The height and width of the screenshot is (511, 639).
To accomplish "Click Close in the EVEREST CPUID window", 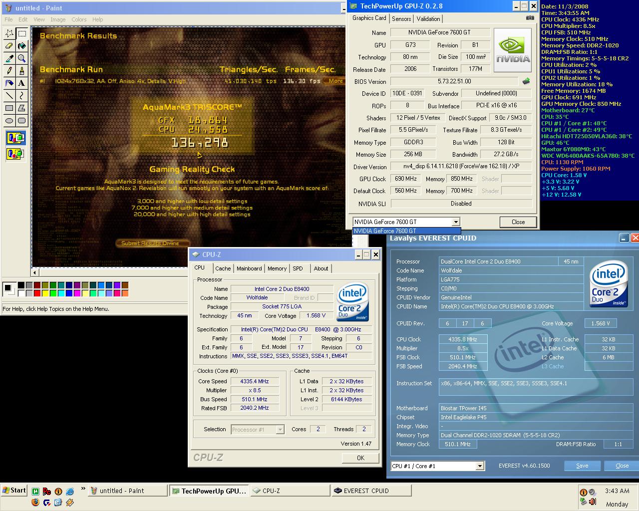I will (x=622, y=466).
